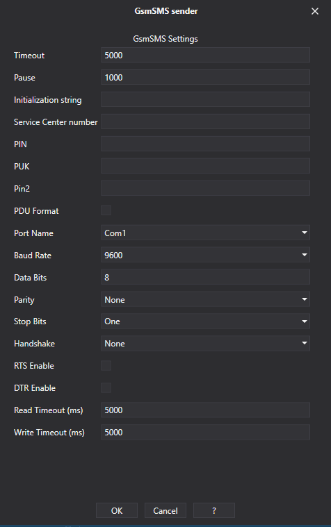
Task: Click the PIN text field
Action: point(205,144)
